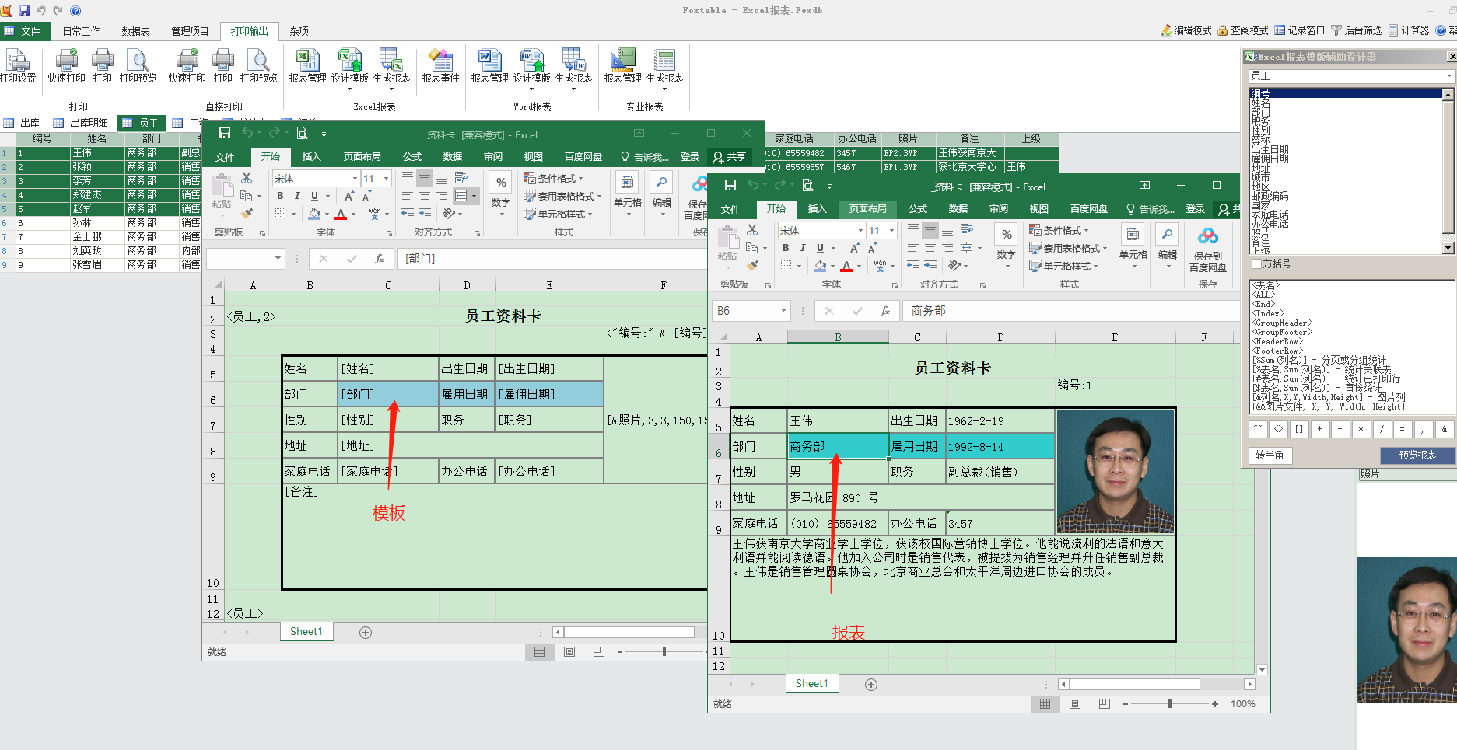Open 页面布局 tab in report Excel window
The width and height of the screenshot is (1457, 750).
868,209
